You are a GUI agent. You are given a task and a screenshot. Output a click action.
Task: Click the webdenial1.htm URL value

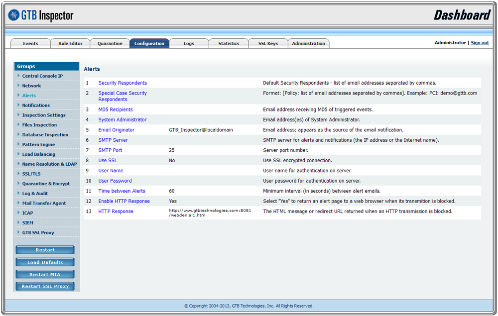[x=210, y=212]
